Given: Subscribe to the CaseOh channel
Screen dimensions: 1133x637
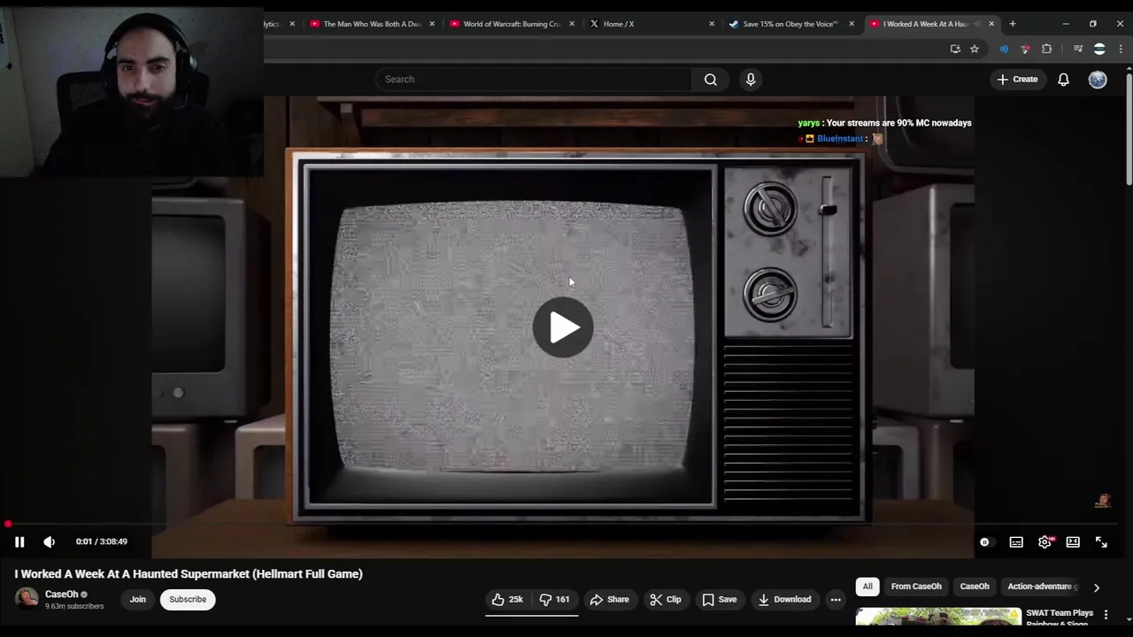Looking at the screenshot, I should coord(188,600).
